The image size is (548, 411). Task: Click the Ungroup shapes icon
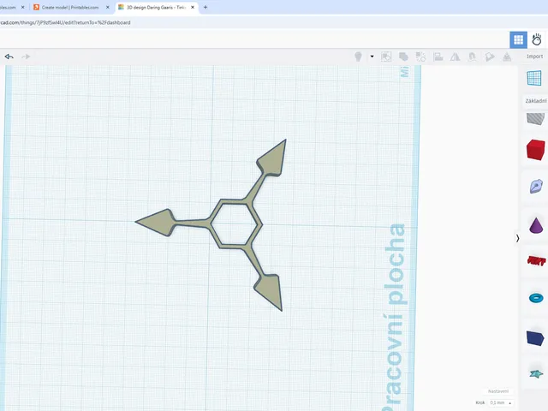click(420, 57)
